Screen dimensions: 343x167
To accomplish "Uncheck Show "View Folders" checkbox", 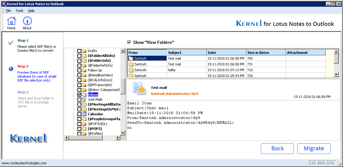I will click(129, 42).
